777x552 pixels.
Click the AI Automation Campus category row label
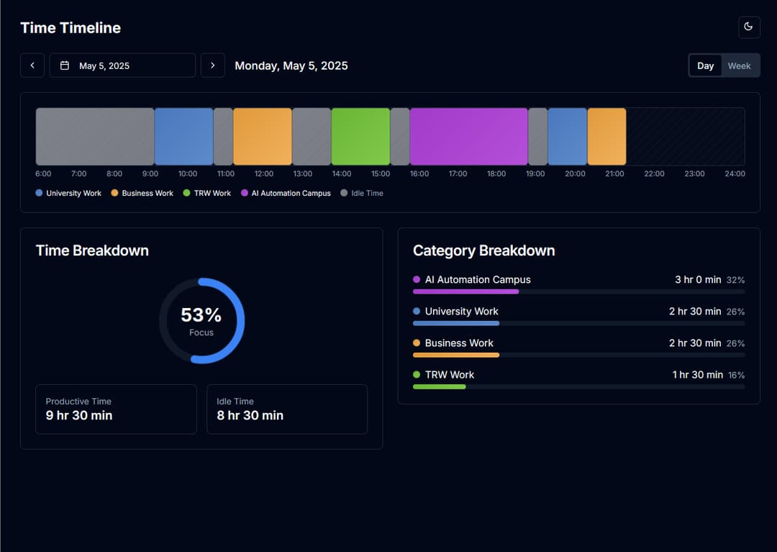pos(478,279)
